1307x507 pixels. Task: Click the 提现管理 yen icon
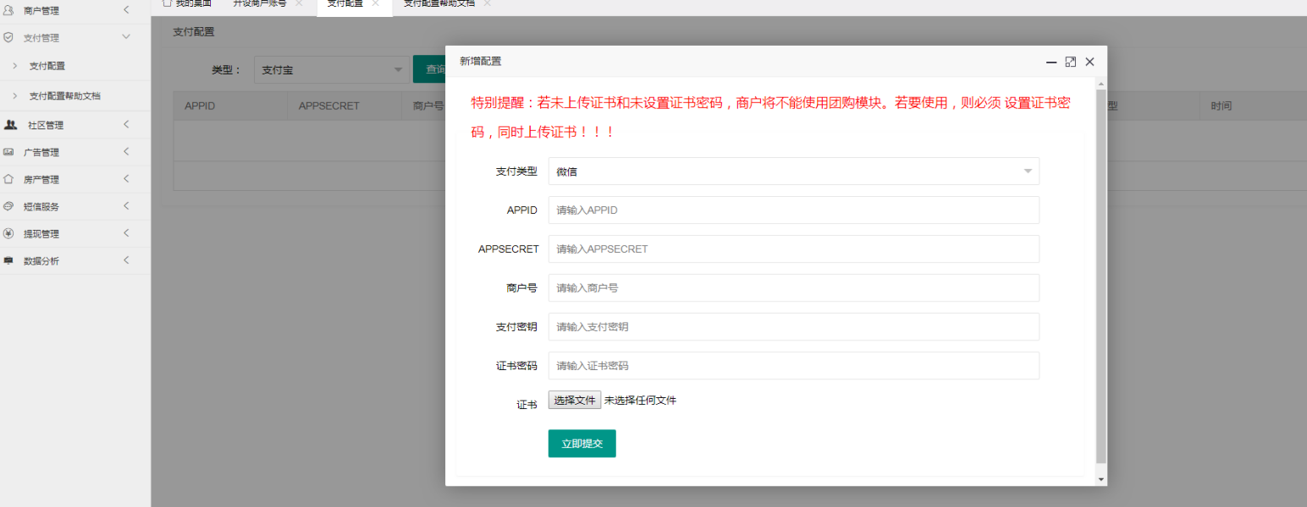(x=8, y=233)
